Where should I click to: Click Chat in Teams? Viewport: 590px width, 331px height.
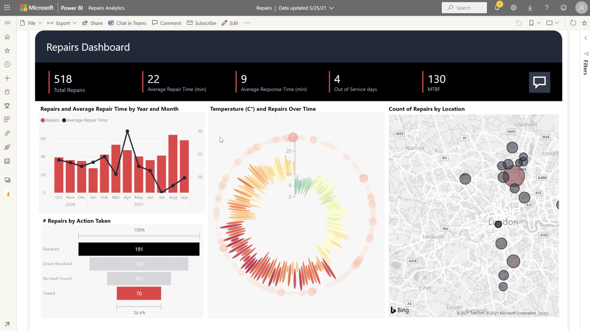[127, 23]
